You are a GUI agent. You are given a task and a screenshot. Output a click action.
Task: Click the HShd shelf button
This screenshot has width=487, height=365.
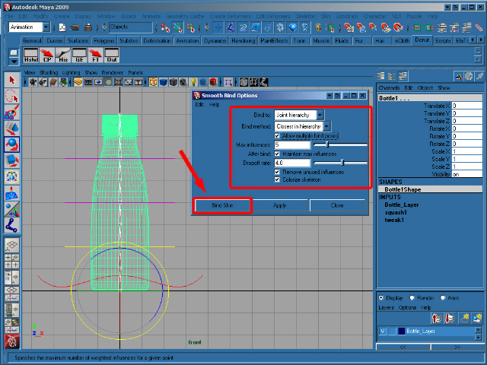[31, 55]
